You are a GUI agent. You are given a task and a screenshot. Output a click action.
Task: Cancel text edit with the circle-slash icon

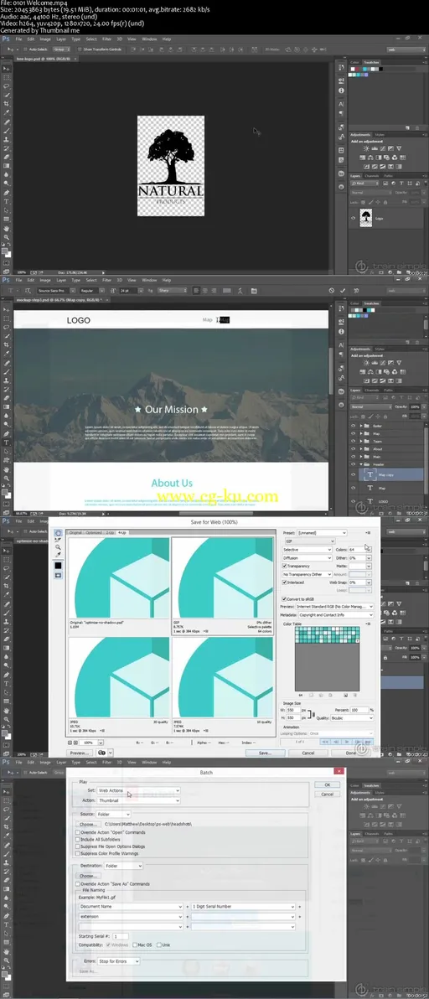(x=331, y=291)
